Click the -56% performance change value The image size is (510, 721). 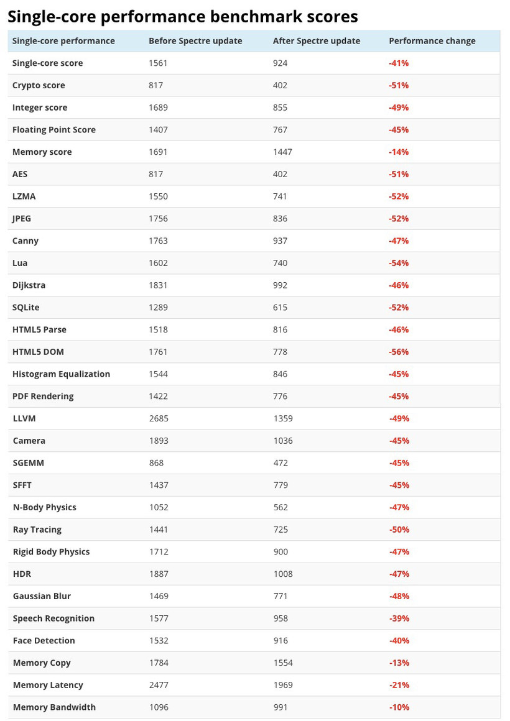pyautogui.click(x=399, y=352)
